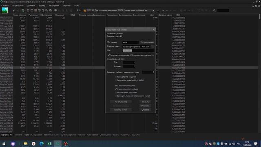Image resolution: width=261 pixels, height=147 pixels.
Task: Click the DDE server input field
Action: (130, 42)
